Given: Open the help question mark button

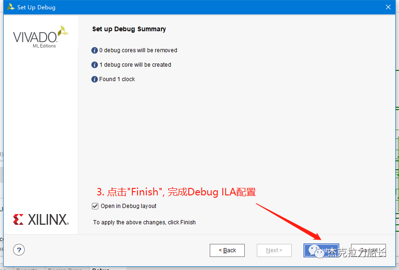Looking at the screenshot, I should tap(19, 250).
